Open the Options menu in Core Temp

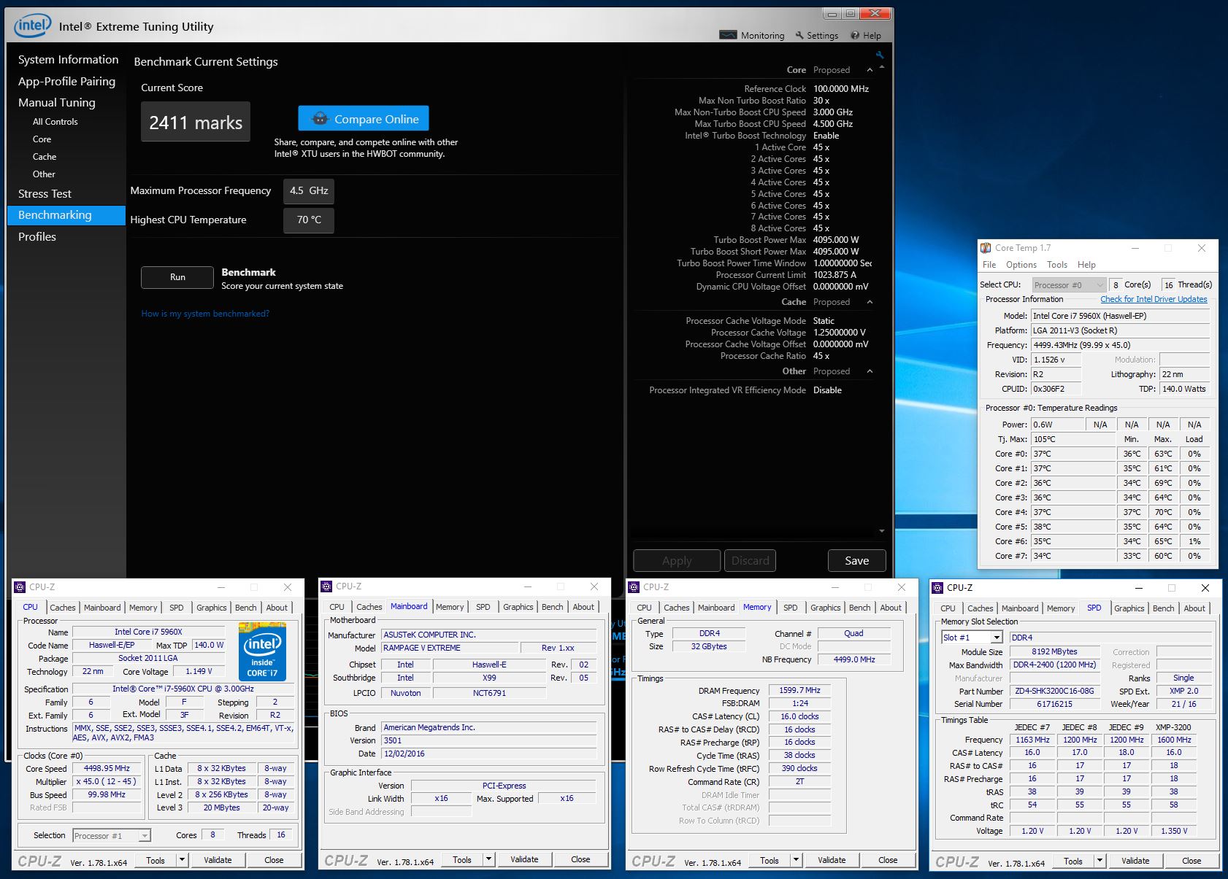tap(1021, 265)
